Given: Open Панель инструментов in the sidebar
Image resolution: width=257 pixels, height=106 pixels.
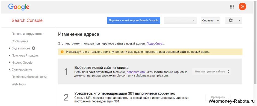Looking at the screenshot, I should (27, 34).
